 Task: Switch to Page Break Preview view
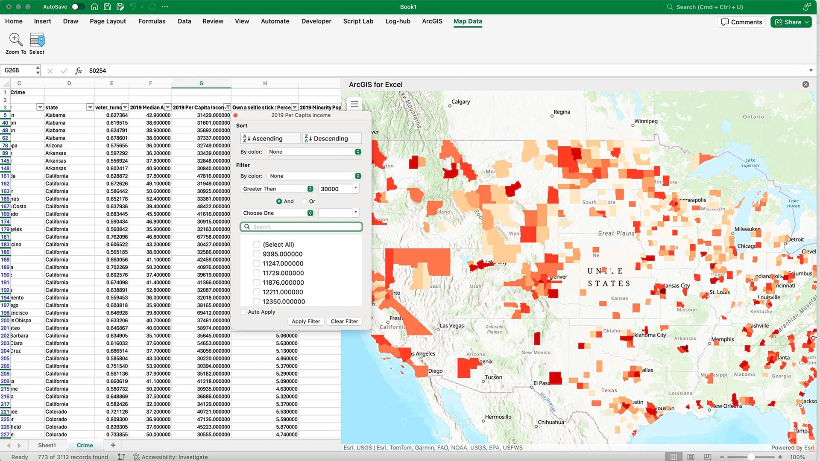click(x=708, y=457)
